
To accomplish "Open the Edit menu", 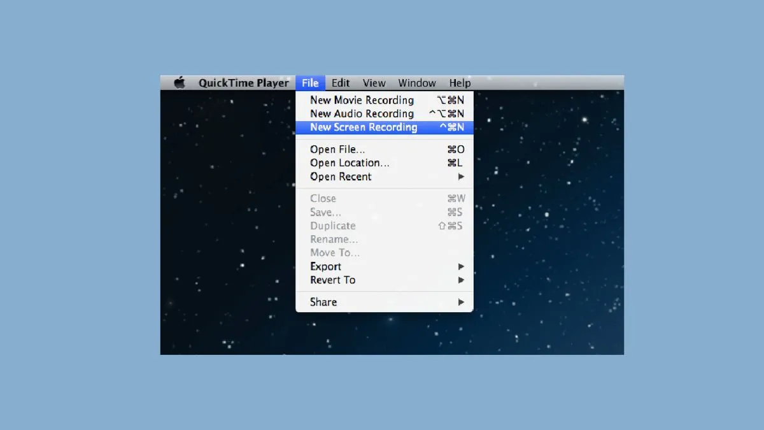I will click(x=341, y=83).
